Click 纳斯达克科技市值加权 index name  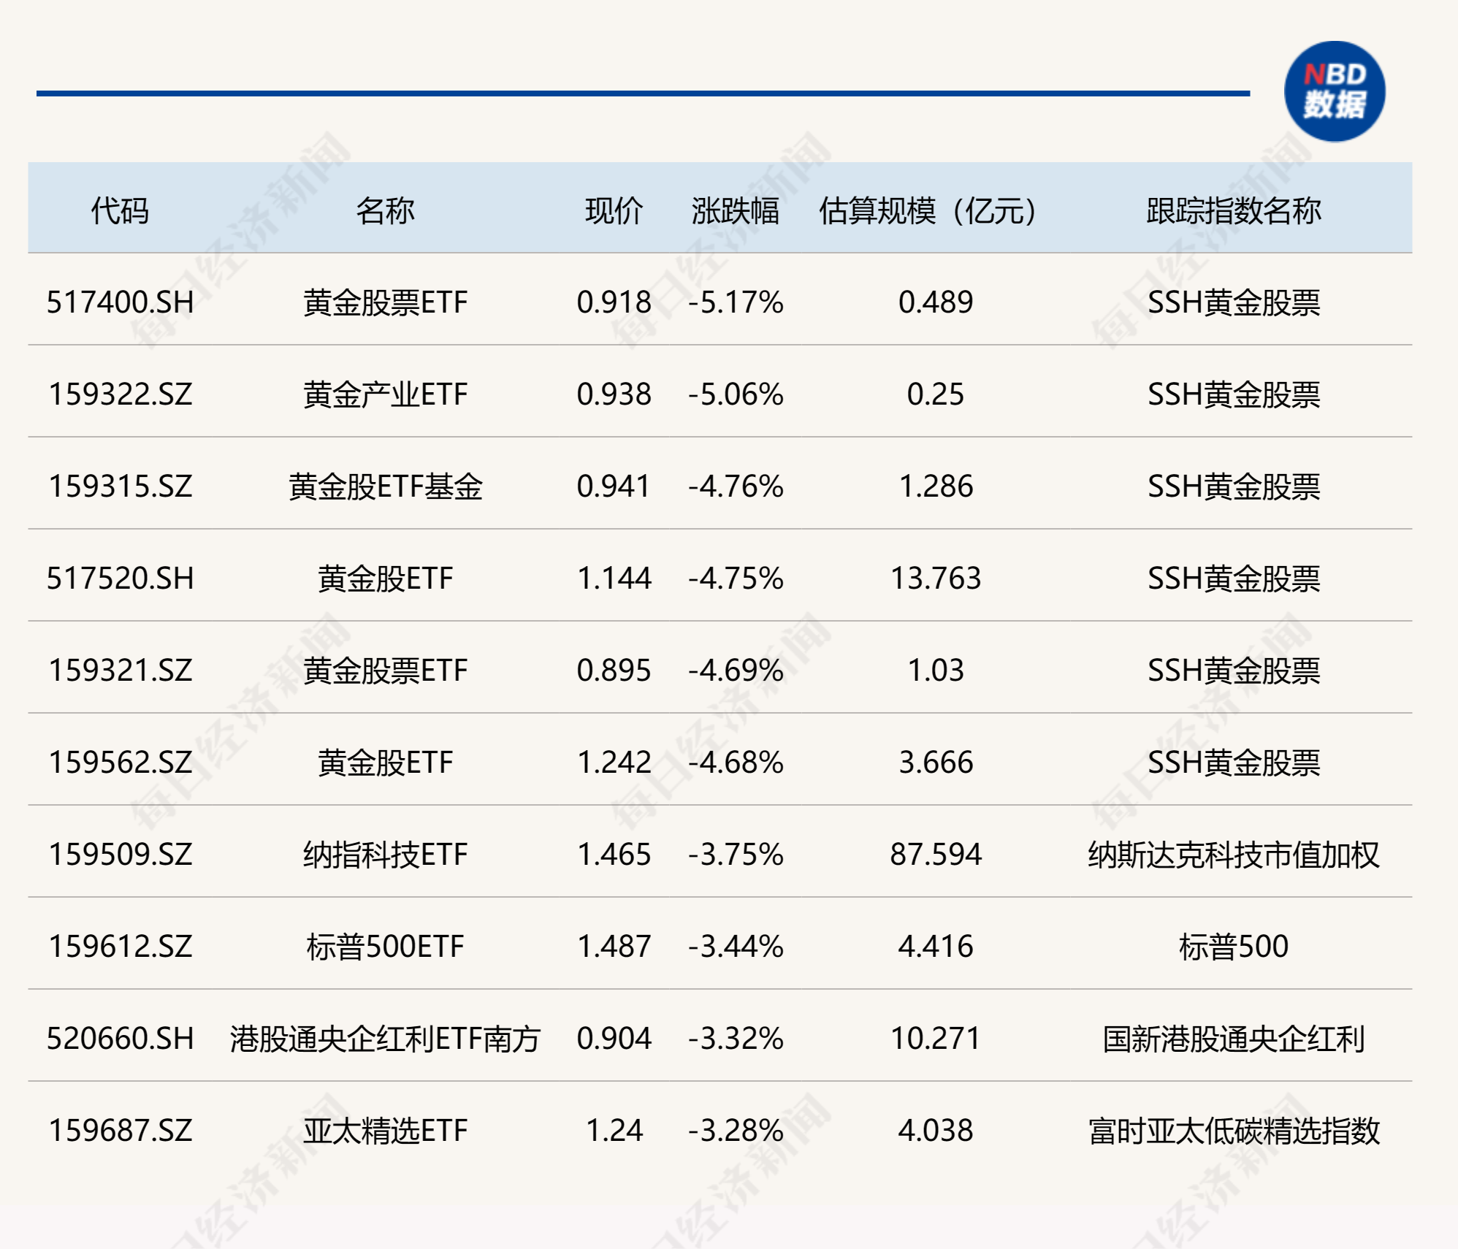(x=1233, y=854)
